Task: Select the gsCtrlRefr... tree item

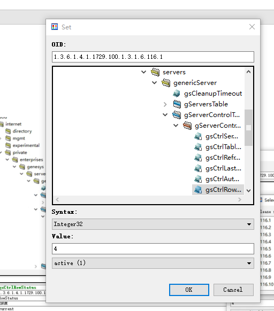Action: [x=223, y=158]
